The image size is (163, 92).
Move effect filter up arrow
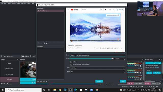click(44, 81)
